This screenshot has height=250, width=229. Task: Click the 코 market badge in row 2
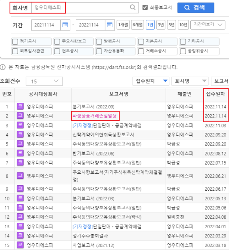tap(20, 116)
